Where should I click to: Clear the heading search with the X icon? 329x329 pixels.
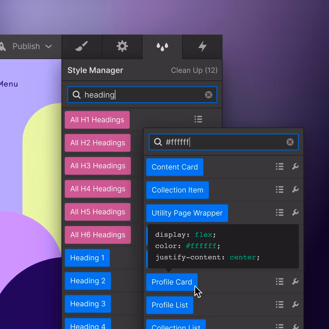pos(208,95)
